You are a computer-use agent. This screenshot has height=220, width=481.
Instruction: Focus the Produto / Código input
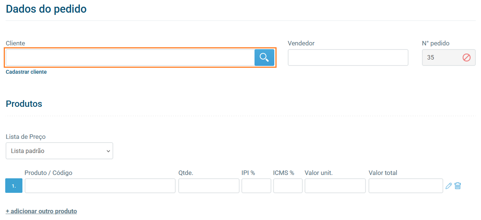pos(100,186)
